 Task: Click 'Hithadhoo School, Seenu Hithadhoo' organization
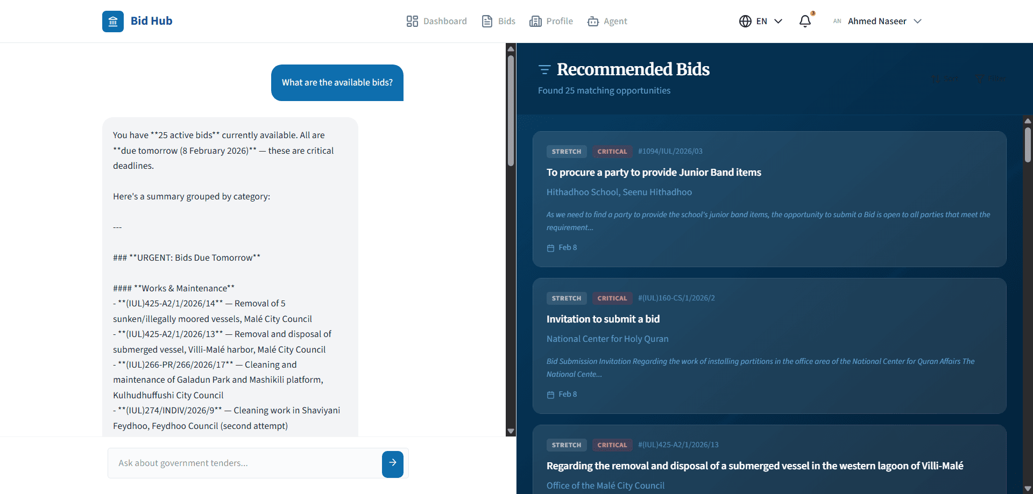[619, 192]
